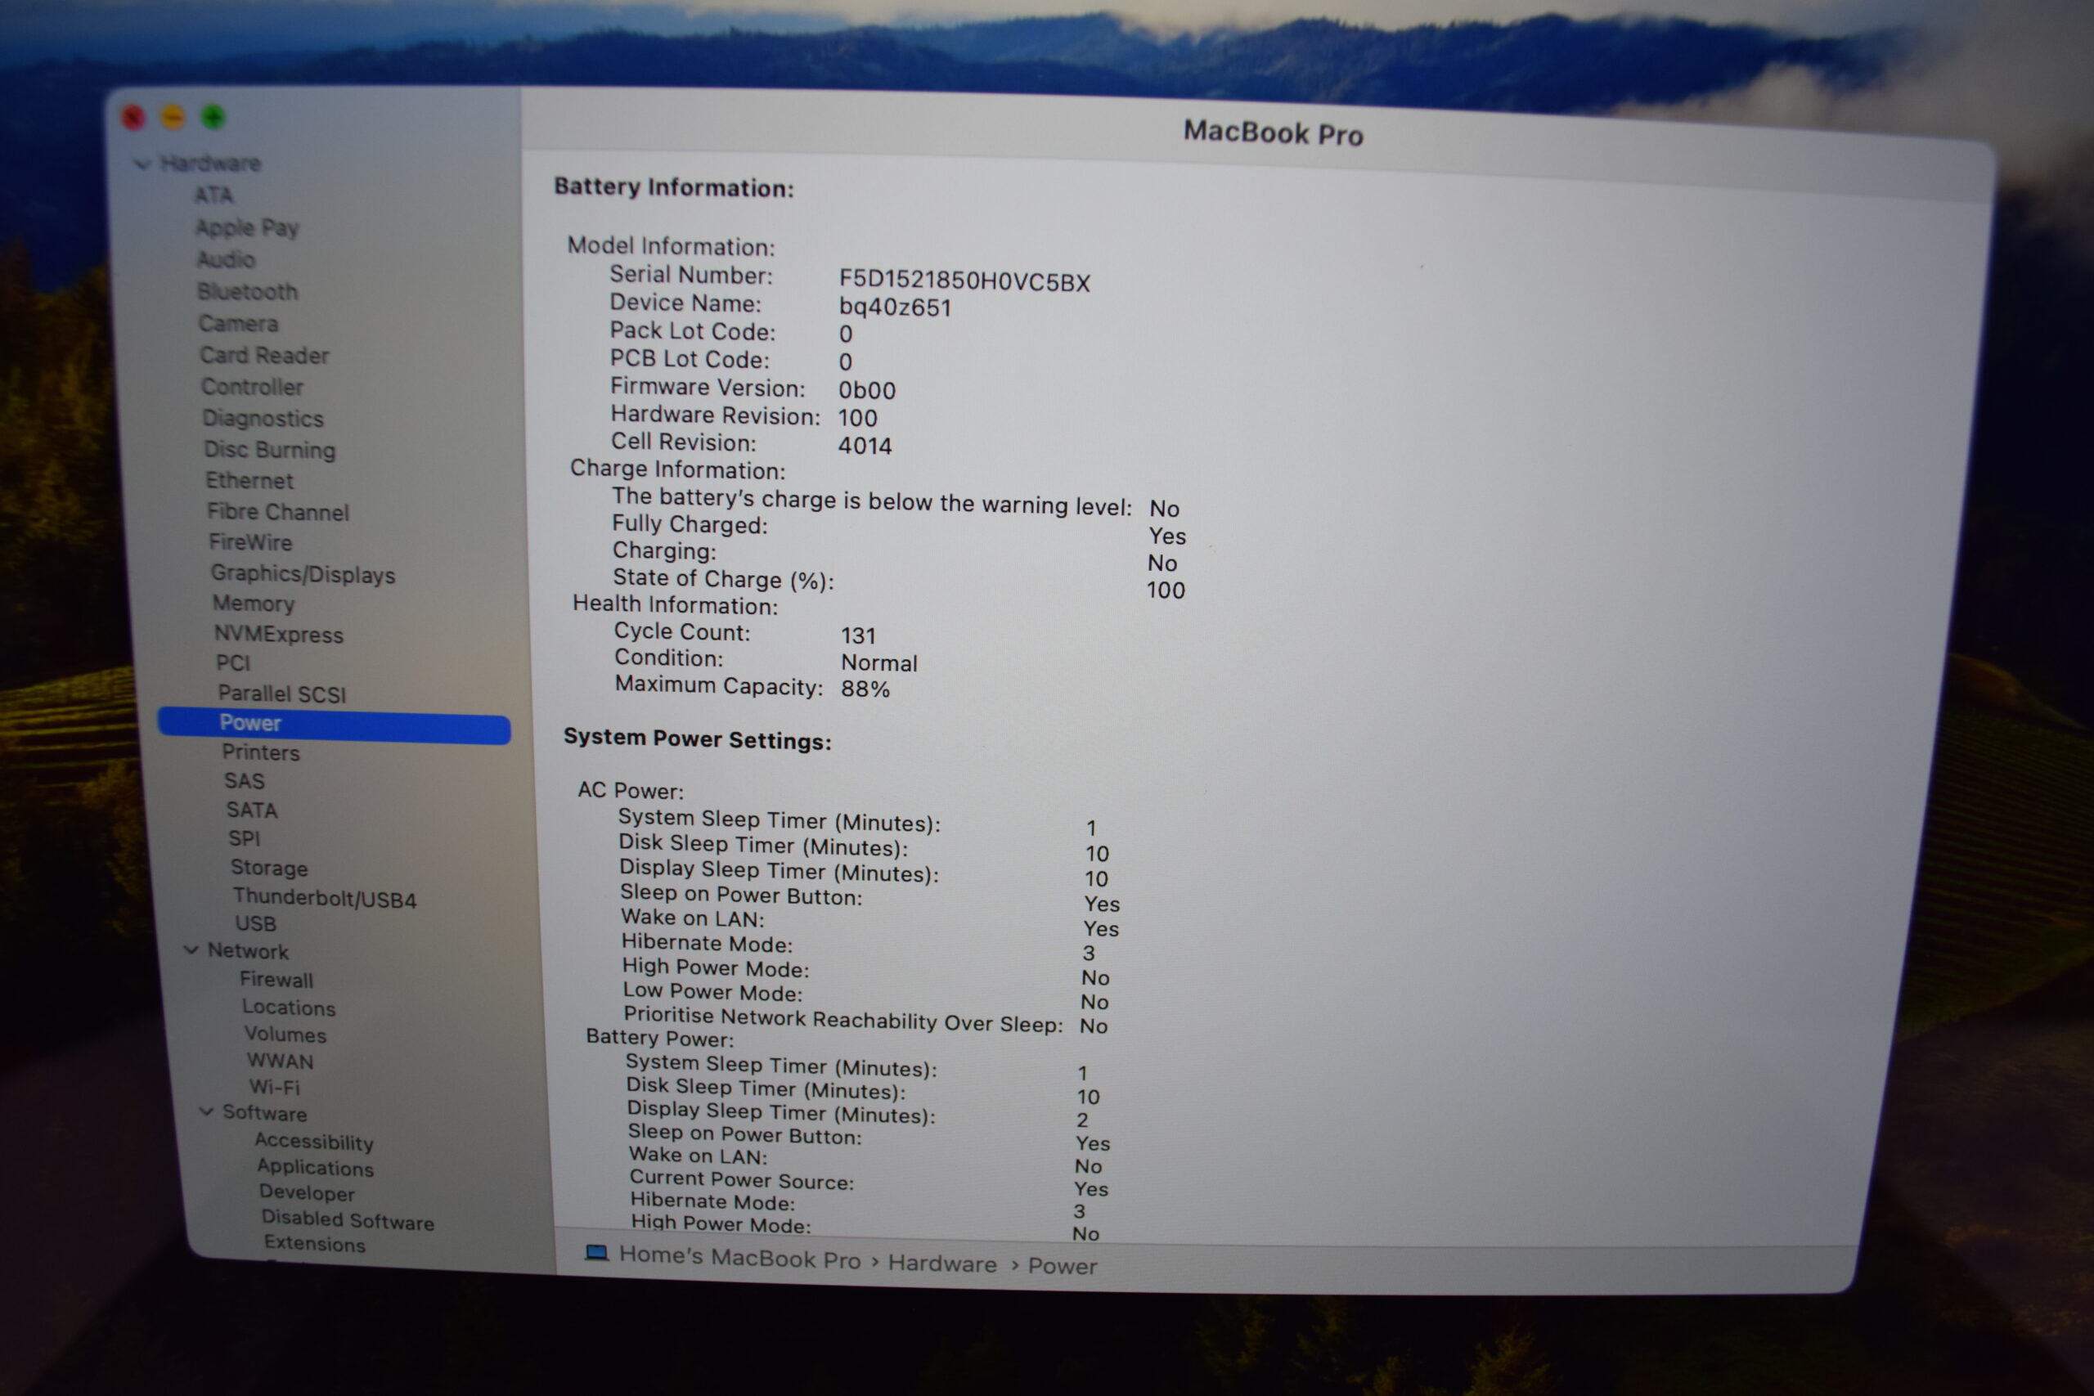Screen dimensions: 2094x1396
Task: Click condition value Normal
Action: point(878,663)
